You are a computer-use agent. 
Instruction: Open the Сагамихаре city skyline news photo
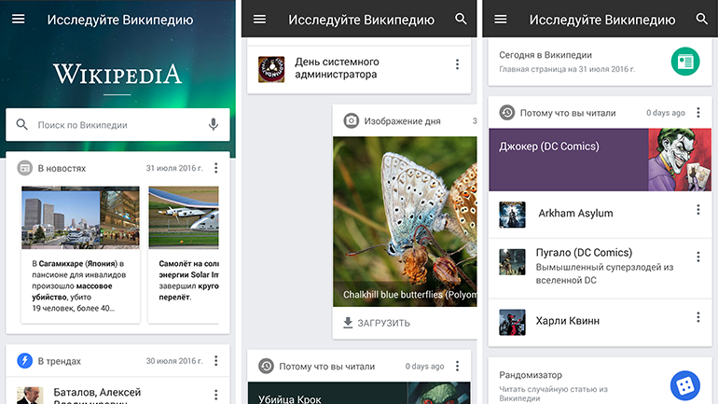click(80, 217)
